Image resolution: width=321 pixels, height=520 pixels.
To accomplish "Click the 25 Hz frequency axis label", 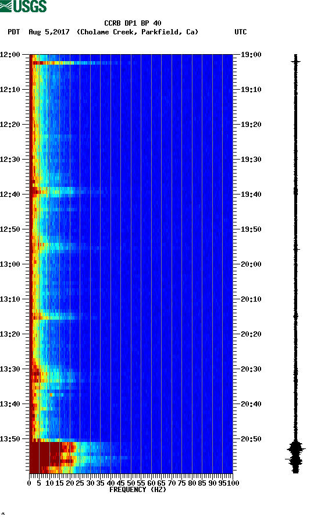I will (80, 483).
